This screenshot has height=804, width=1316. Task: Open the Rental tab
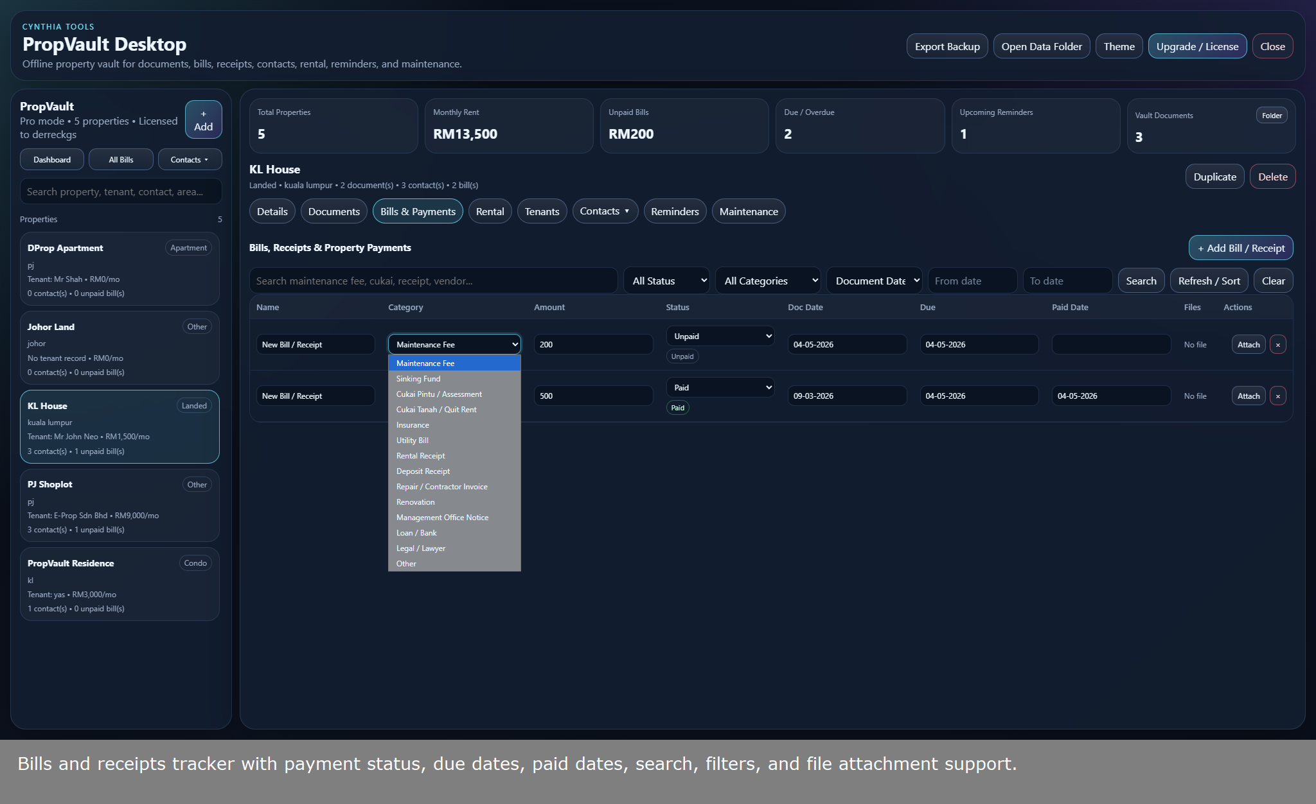[x=490, y=211]
